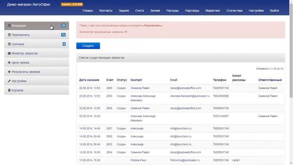Image resolution: width=293 pixels, height=165 pixels.
Task: Click email AlekseevAleksandr@autokassir.ru
Action: click(x=190, y=96)
